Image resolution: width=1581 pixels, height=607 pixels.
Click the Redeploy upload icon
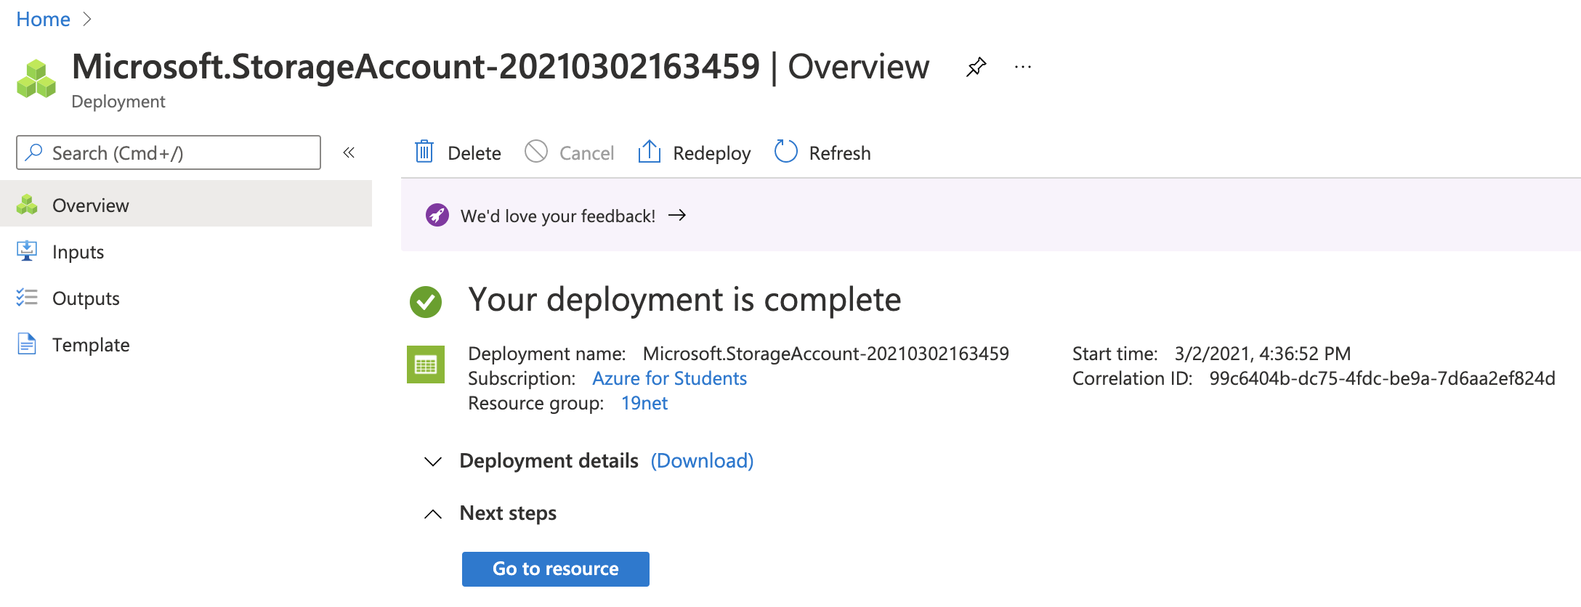(x=649, y=152)
